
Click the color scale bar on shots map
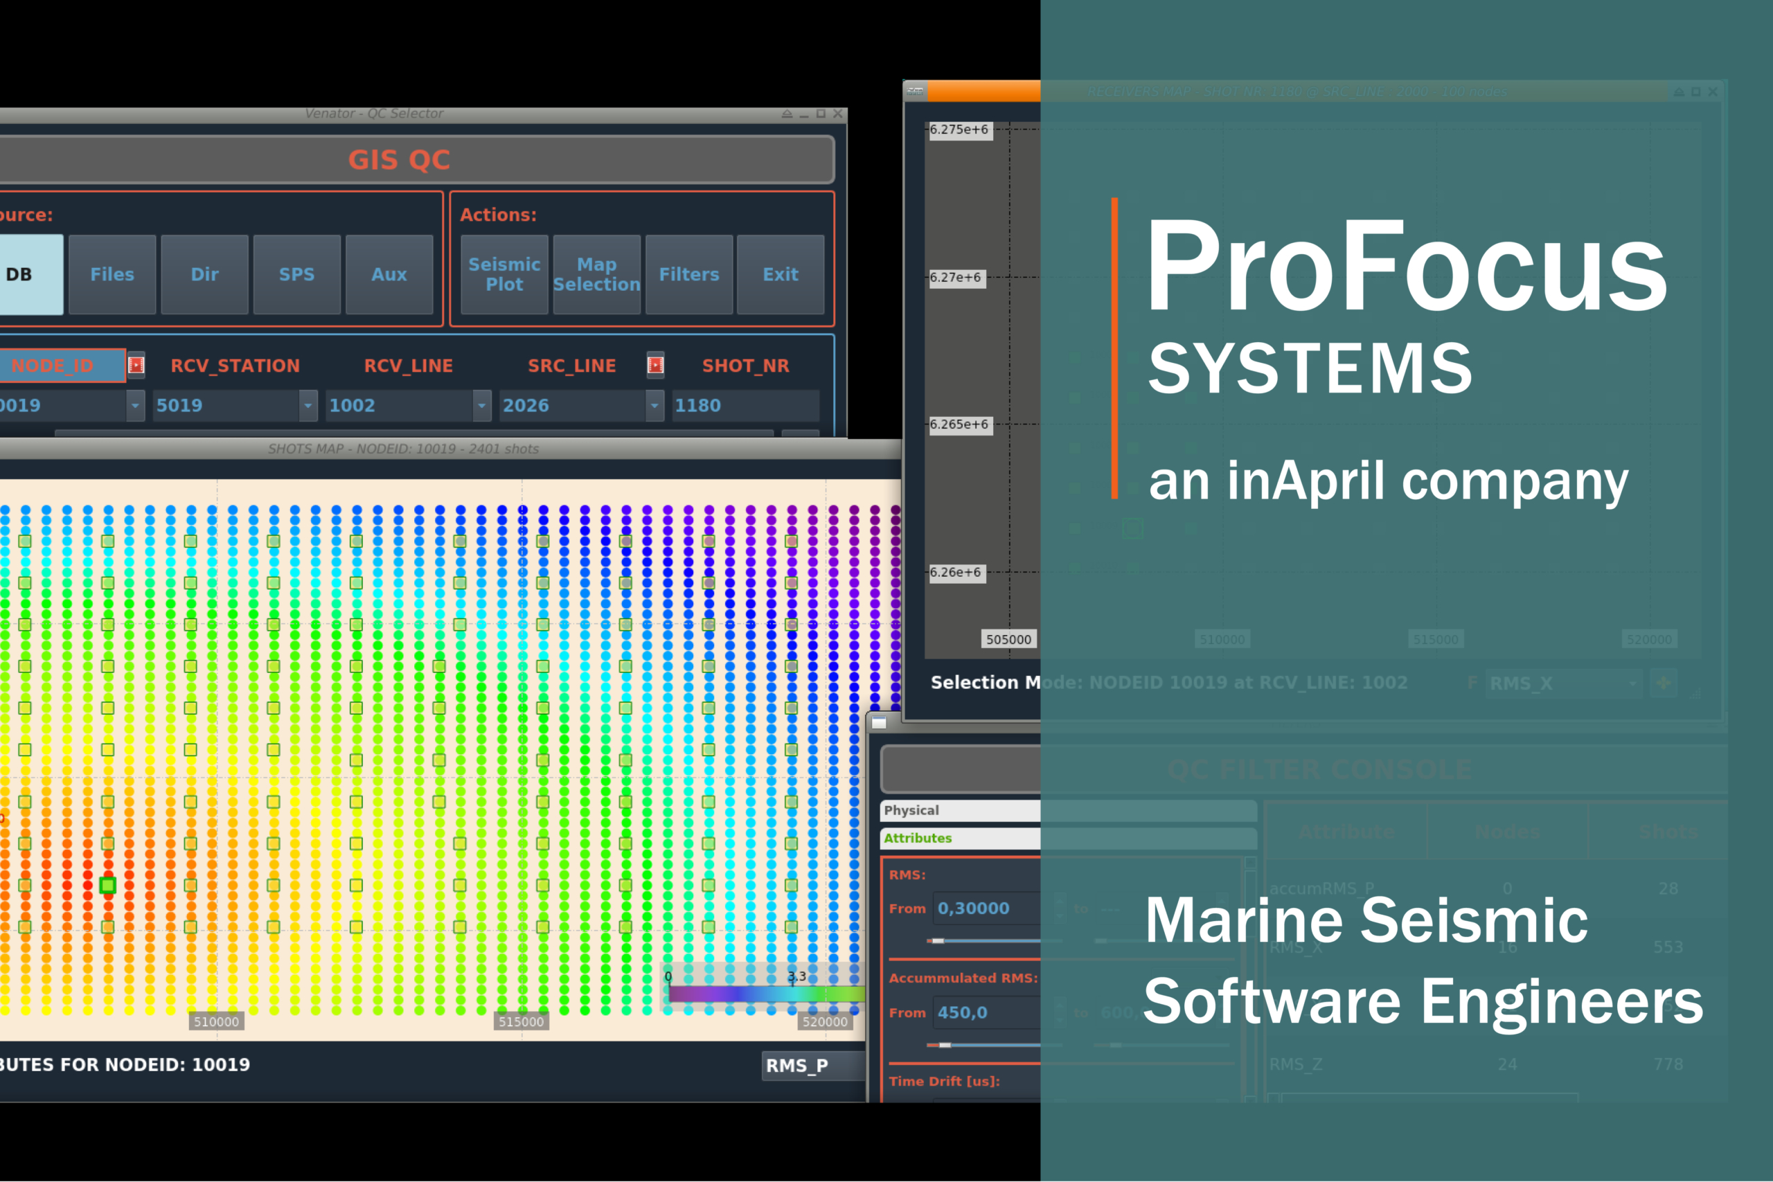coord(767,994)
